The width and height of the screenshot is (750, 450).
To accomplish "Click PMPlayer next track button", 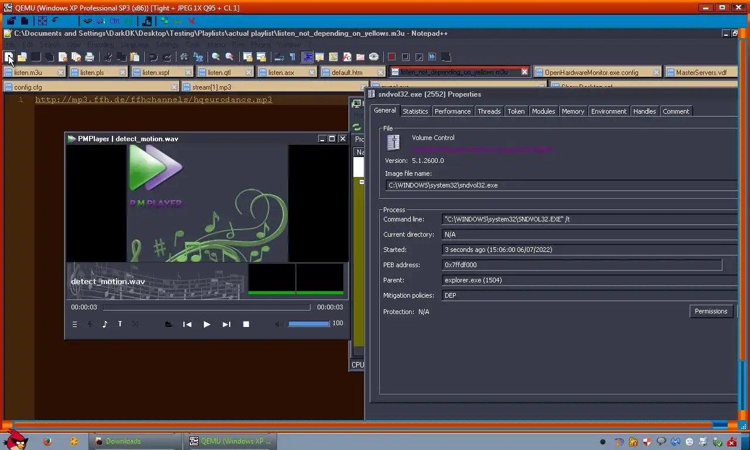I will tap(226, 324).
